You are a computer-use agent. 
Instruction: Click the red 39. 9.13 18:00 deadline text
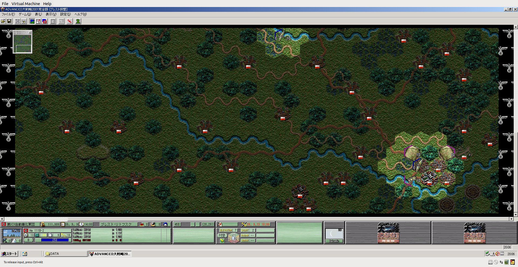258,224
